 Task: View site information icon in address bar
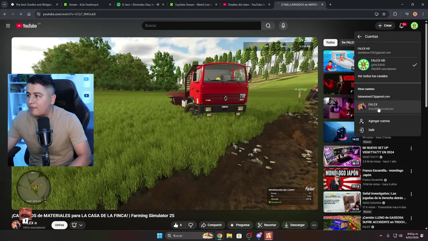(38, 14)
